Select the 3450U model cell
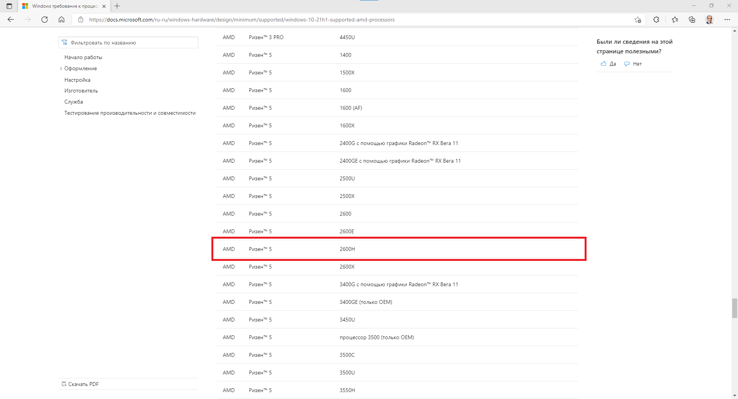This screenshot has height=399, width=738. [347, 320]
